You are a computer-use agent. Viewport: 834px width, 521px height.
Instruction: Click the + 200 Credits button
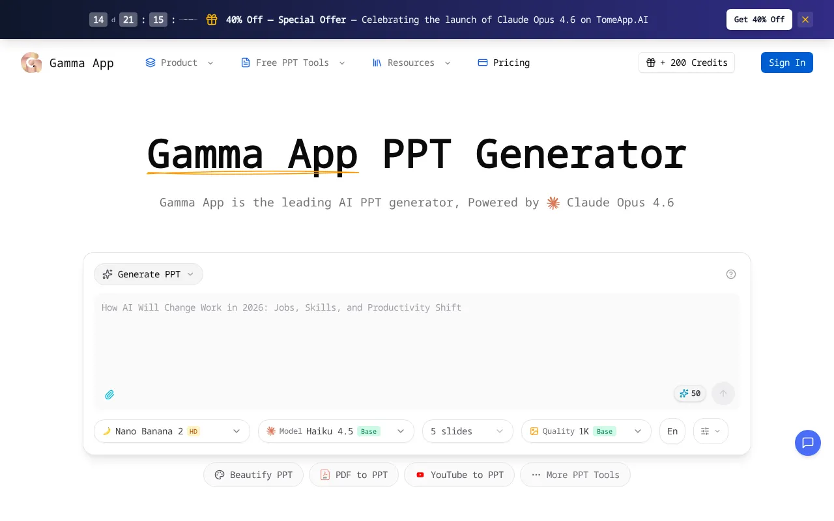pos(687,63)
